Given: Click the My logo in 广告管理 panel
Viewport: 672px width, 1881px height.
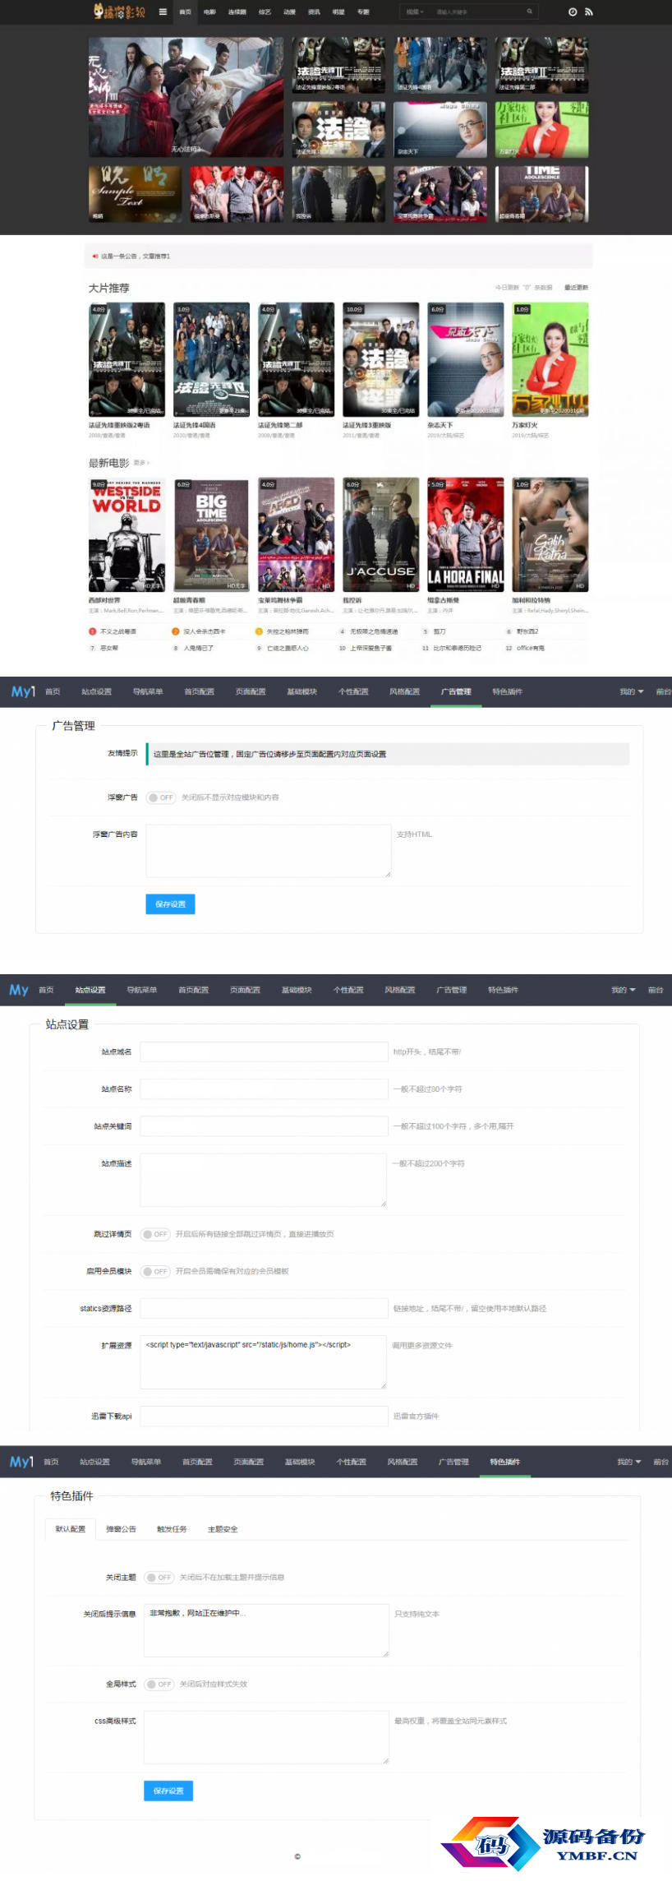Looking at the screenshot, I should click(23, 691).
